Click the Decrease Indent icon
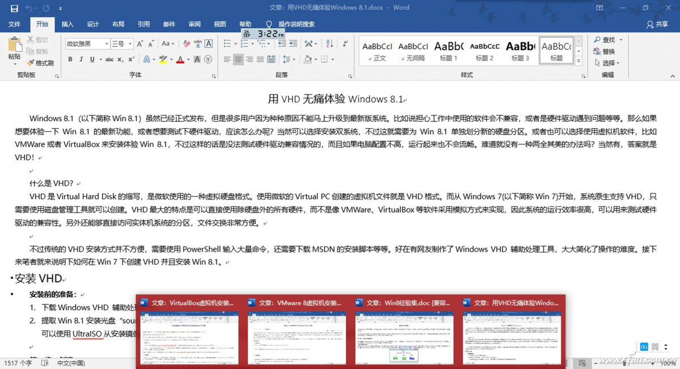 (x=282, y=44)
